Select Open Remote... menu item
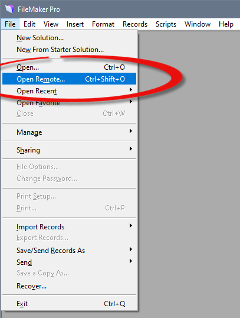The image size is (240, 318). 69,79
